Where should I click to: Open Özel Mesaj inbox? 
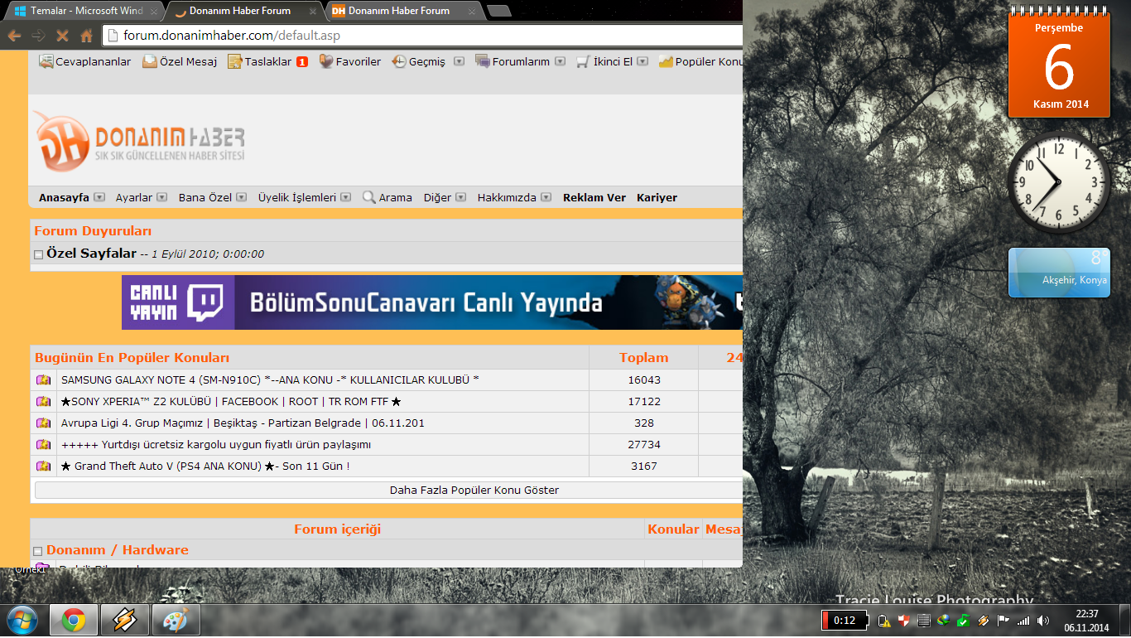tap(180, 61)
